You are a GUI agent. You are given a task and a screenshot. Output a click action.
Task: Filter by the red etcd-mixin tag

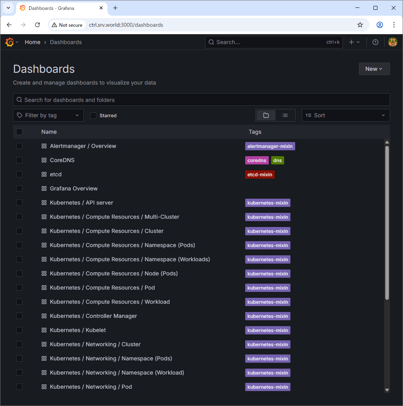click(259, 174)
